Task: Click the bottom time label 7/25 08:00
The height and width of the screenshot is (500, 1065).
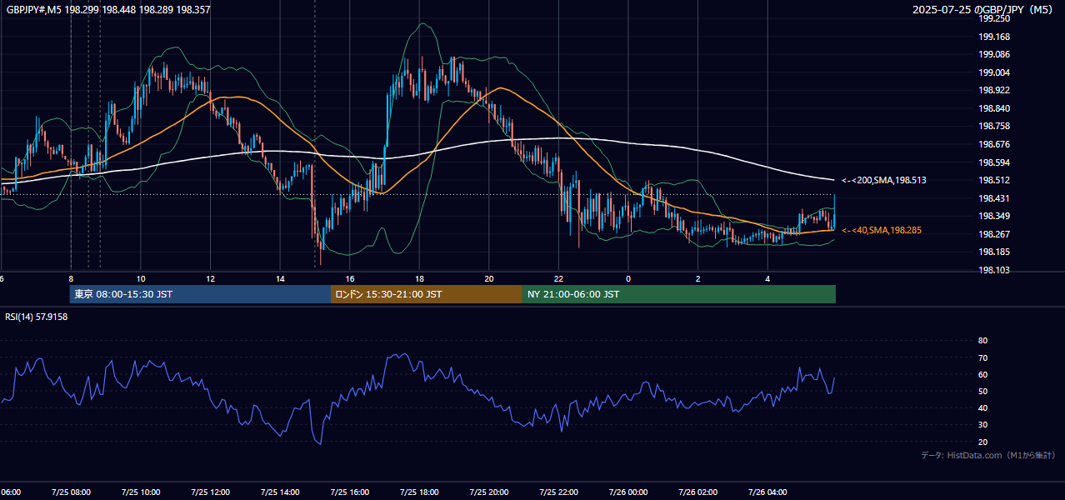Action: pyautogui.click(x=71, y=492)
